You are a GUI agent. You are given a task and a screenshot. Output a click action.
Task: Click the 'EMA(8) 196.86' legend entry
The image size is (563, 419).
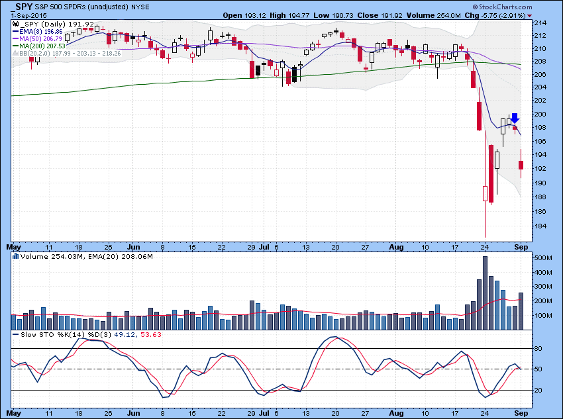(x=41, y=32)
